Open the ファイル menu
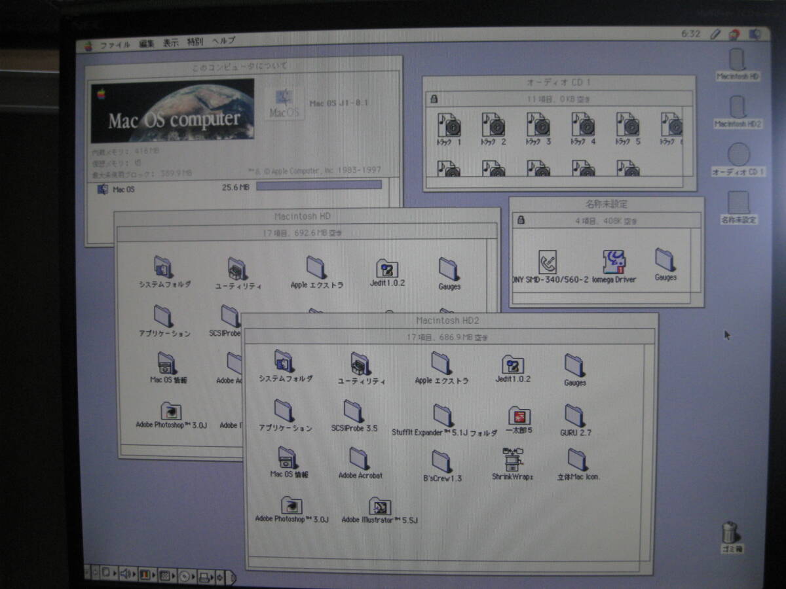Image resolution: width=786 pixels, height=589 pixels. pyautogui.click(x=114, y=45)
